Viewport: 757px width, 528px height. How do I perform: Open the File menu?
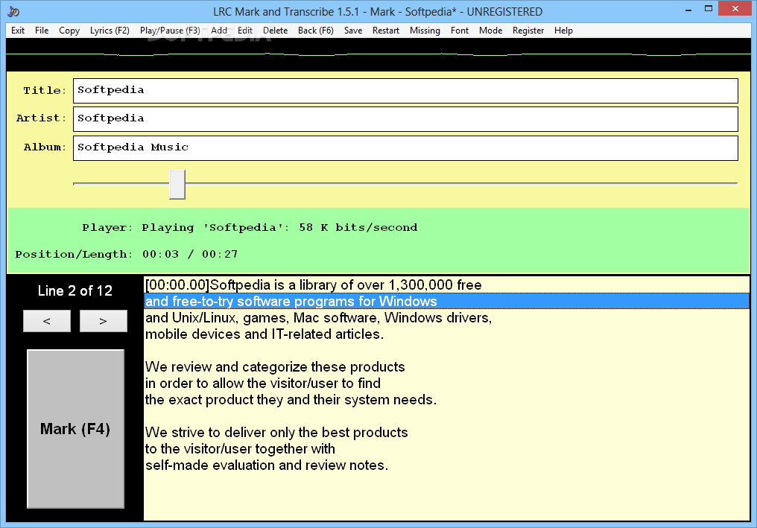point(42,31)
